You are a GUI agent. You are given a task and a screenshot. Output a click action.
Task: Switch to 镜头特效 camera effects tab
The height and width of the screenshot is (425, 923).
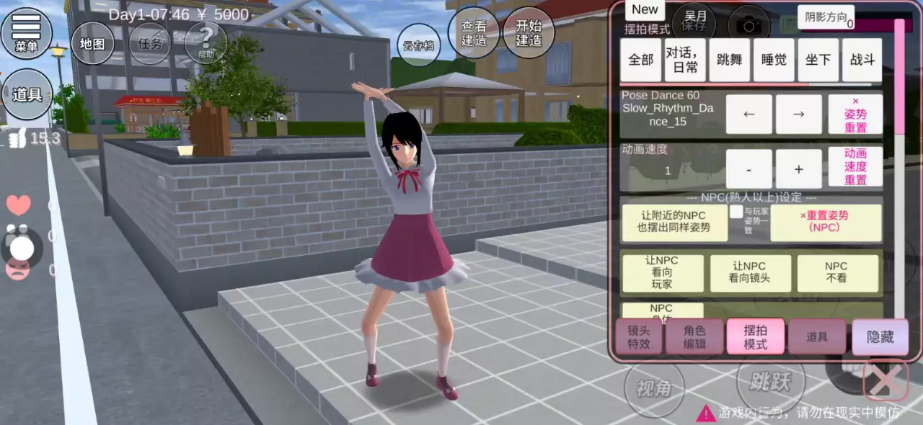click(x=639, y=336)
